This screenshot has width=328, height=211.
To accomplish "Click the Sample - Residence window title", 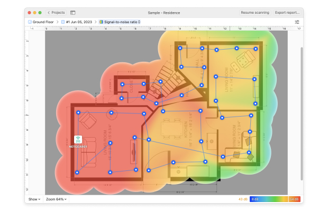I will (x=164, y=13).
